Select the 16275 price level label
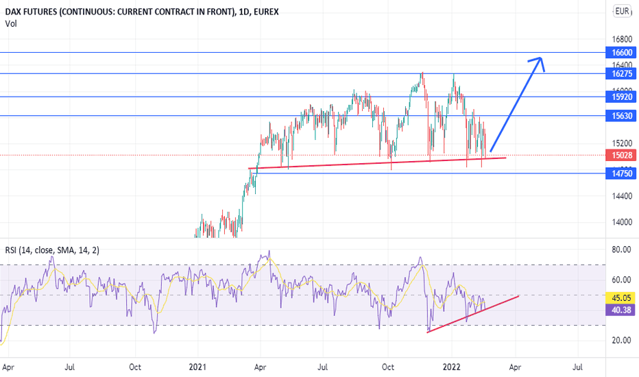639x377 pixels. (x=621, y=74)
